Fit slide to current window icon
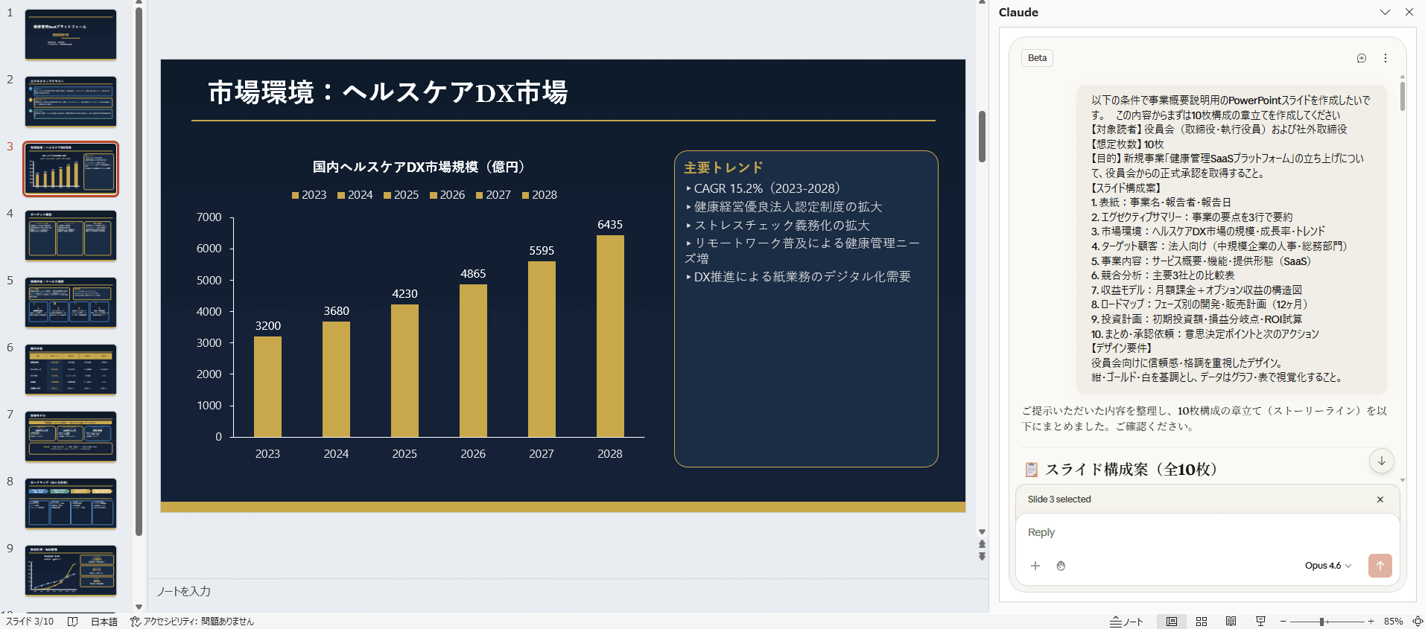Screen dimensions: 1425x629 tap(1417, 622)
